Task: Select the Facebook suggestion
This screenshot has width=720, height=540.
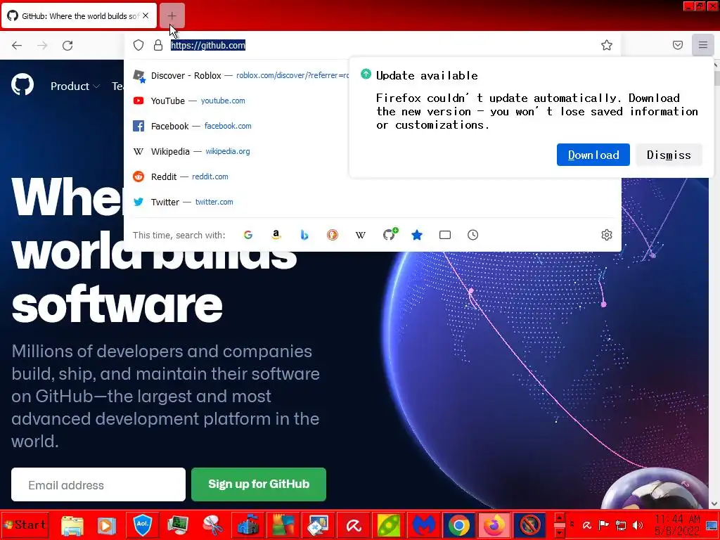Action: coord(240,126)
